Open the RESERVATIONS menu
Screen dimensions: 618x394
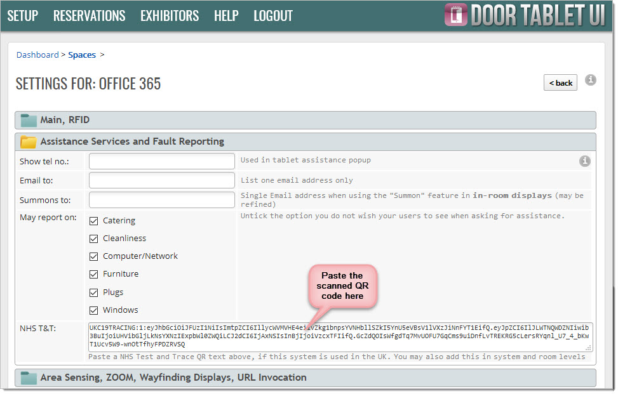click(x=89, y=16)
